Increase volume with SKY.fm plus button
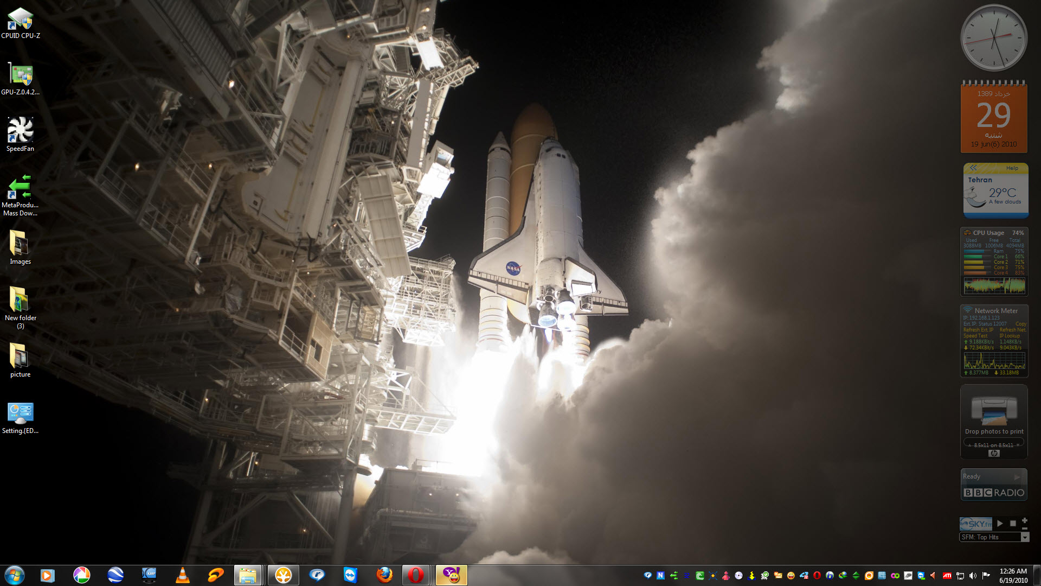 click(x=1024, y=520)
